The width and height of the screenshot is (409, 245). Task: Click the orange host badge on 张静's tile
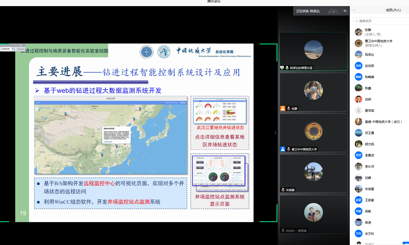(x=283, y=108)
